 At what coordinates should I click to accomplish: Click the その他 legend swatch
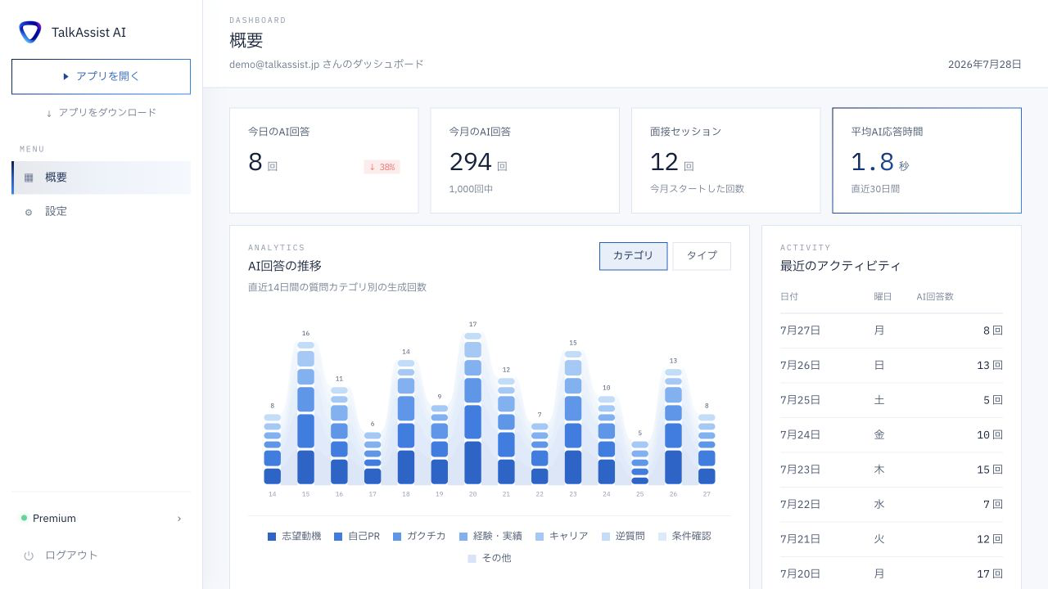coord(472,559)
